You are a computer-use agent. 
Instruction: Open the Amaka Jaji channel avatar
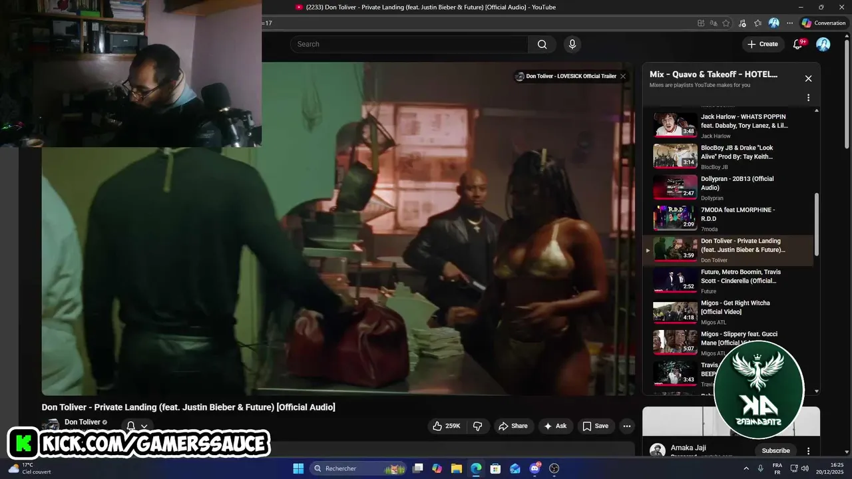pos(658,450)
